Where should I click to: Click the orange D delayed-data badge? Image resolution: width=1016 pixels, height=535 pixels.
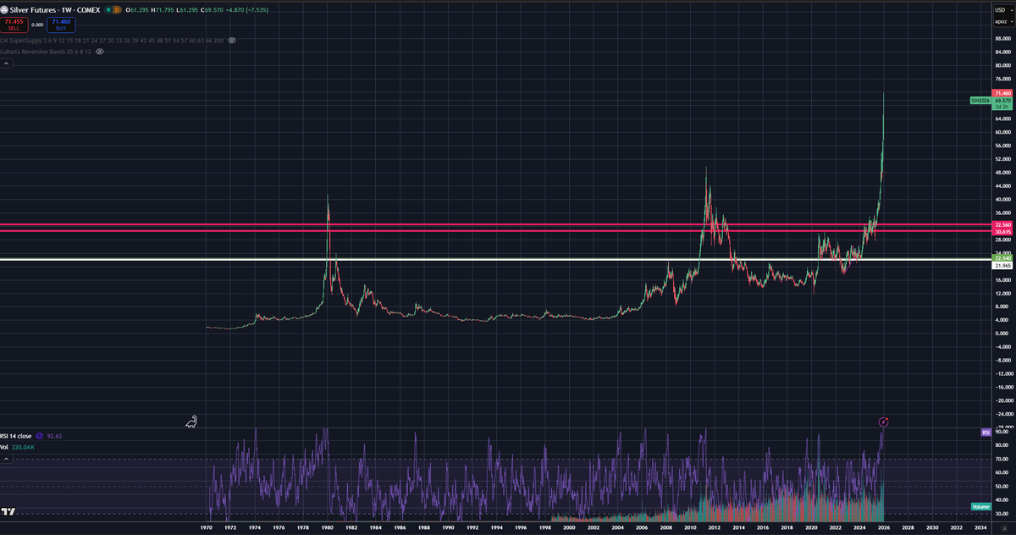click(117, 10)
